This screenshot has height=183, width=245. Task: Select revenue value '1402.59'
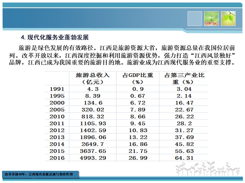[x=93, y=130]
